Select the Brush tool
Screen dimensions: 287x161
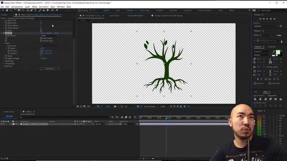[x=40, y=10]
